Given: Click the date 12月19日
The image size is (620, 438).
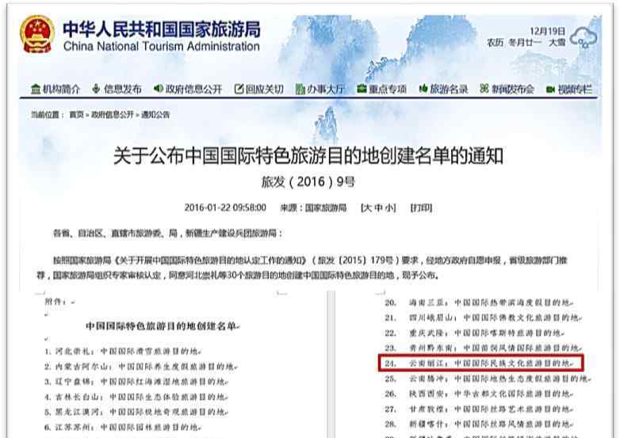Looking at the screenshot, I should click(547, 31).
